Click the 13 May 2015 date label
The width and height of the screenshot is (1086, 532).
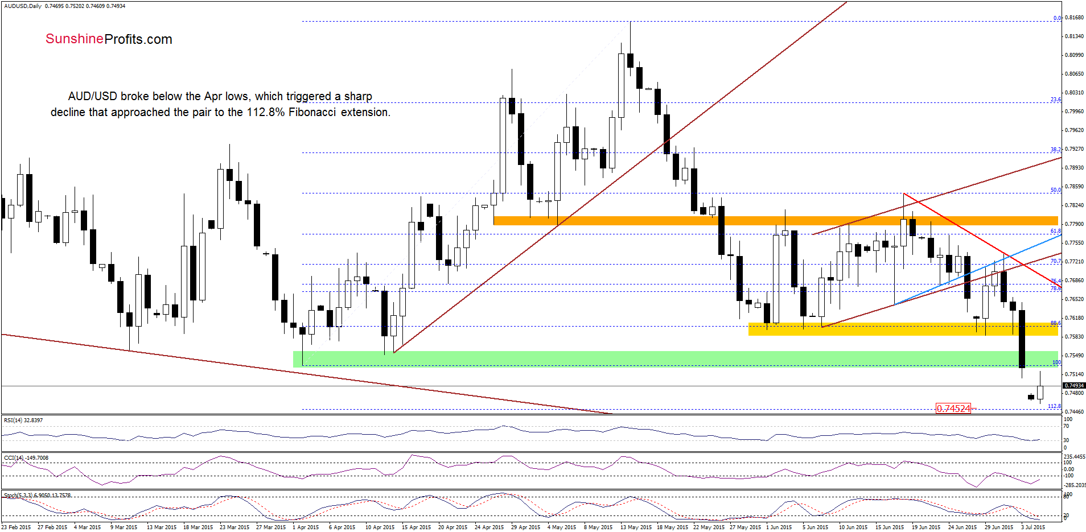tap(635, 527)
